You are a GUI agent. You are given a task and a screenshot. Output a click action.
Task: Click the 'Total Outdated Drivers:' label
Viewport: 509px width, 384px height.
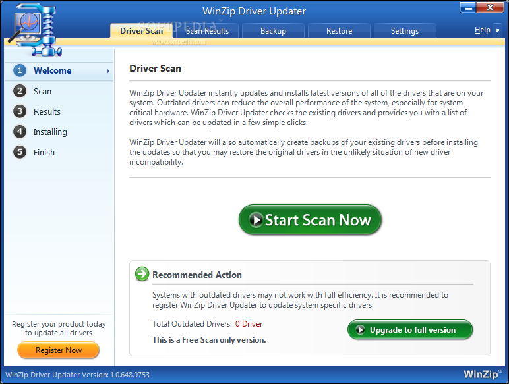click(x=192, y=324)
